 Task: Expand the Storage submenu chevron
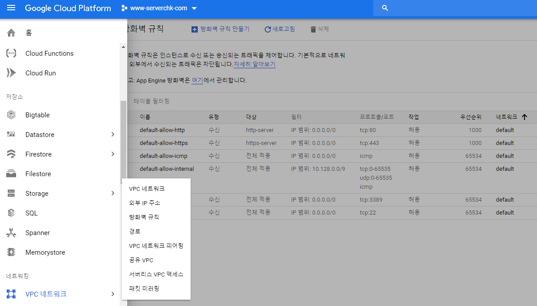pyautogui.click(x=113, y=194)
